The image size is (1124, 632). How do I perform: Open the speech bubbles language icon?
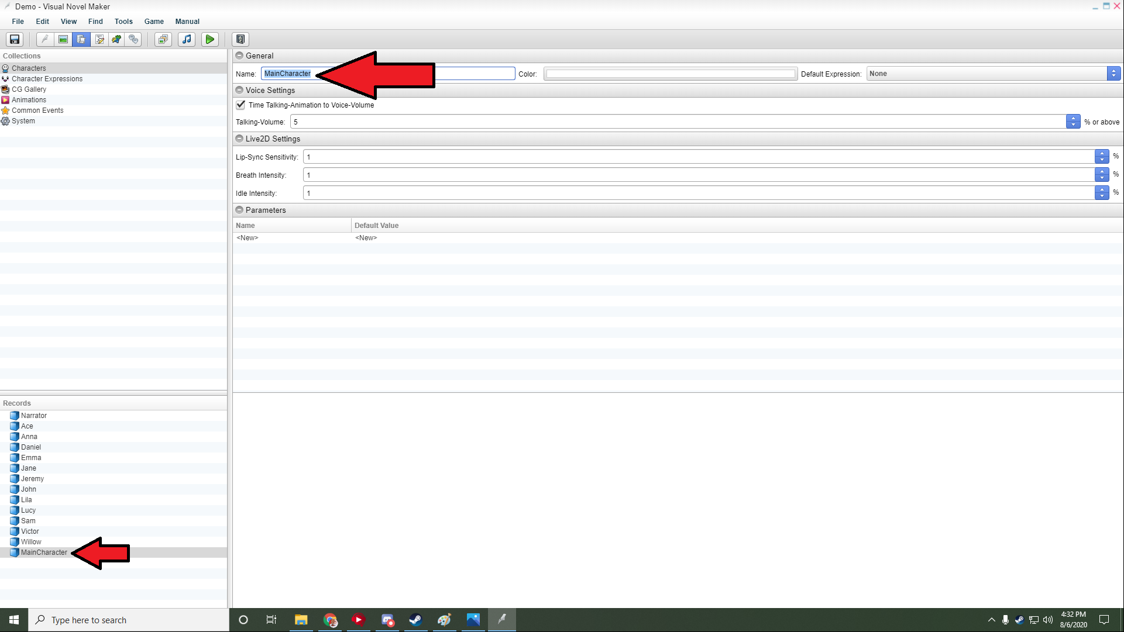pyautogui.click(x=134, y=39)
